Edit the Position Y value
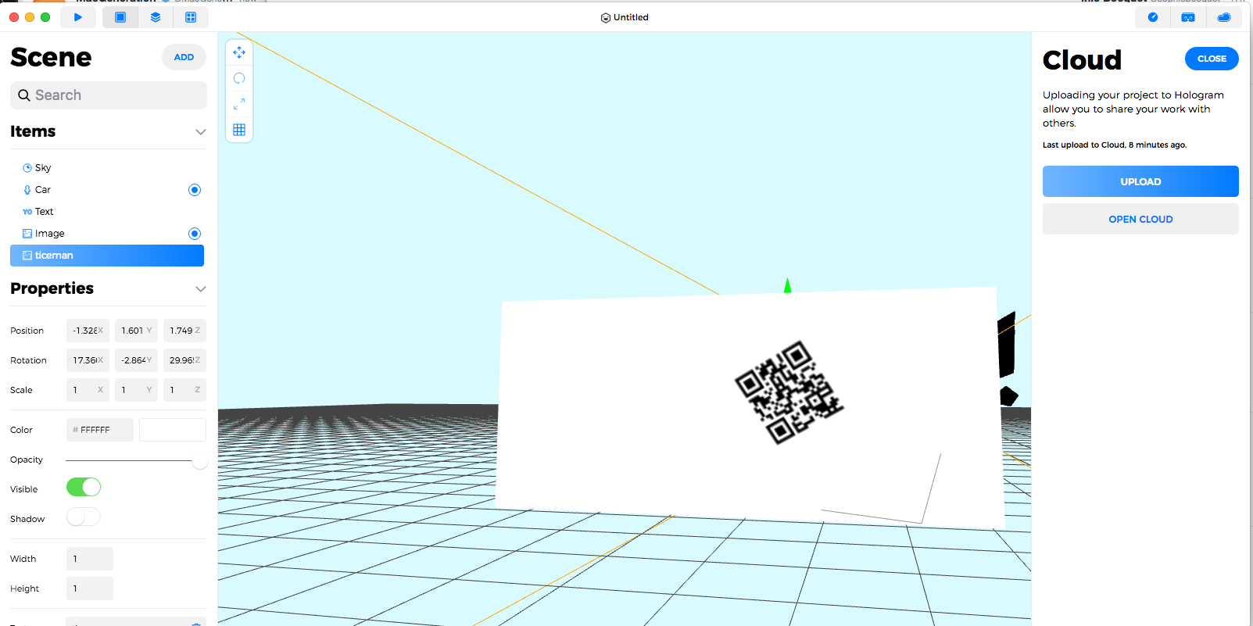This screenshot has width=1253, height=626. click(136, 331)
